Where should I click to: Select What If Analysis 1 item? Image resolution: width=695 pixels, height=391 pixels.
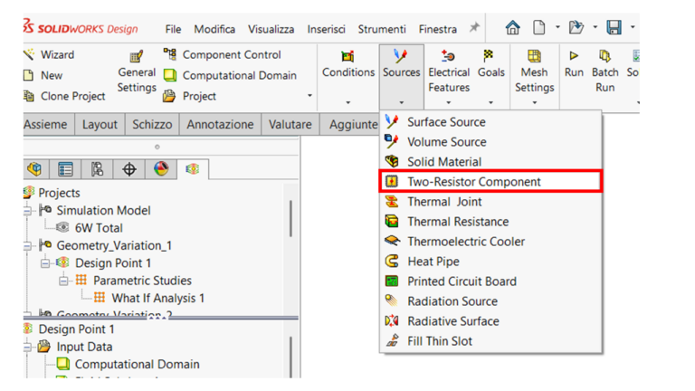[157, 299]
